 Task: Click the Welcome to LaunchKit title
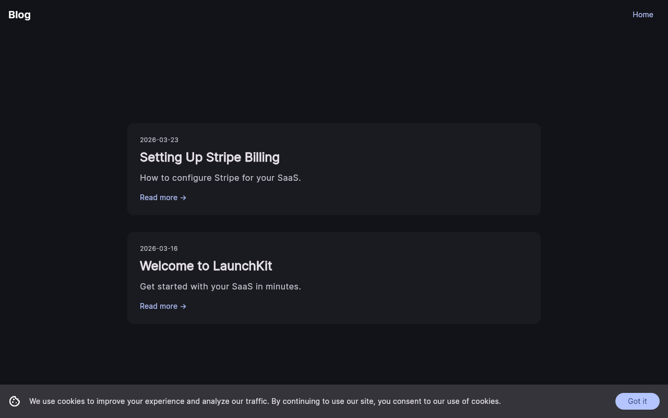tap(206, 266)
